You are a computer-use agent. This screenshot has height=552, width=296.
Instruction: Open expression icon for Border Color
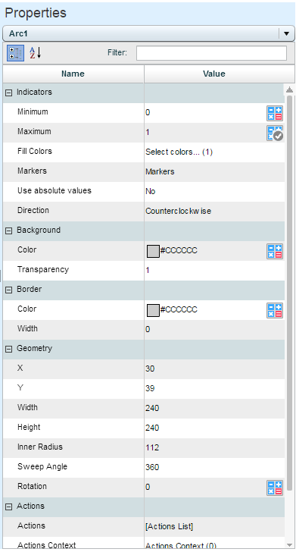(274, 311)
